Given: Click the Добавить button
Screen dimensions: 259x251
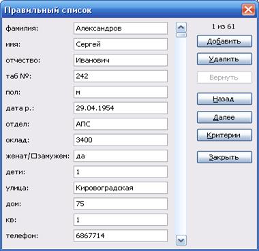Looking at the screenshot, I should [224, 41].
